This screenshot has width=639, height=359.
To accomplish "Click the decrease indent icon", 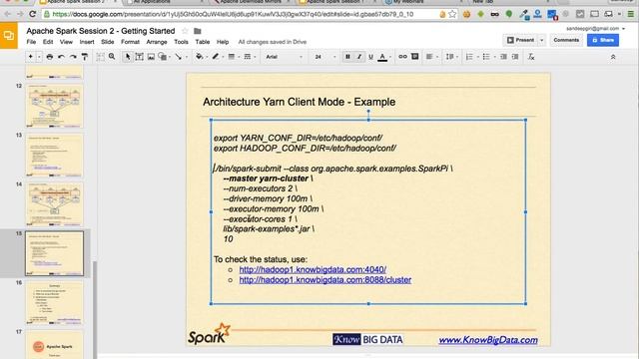I will tap(503, 57).
